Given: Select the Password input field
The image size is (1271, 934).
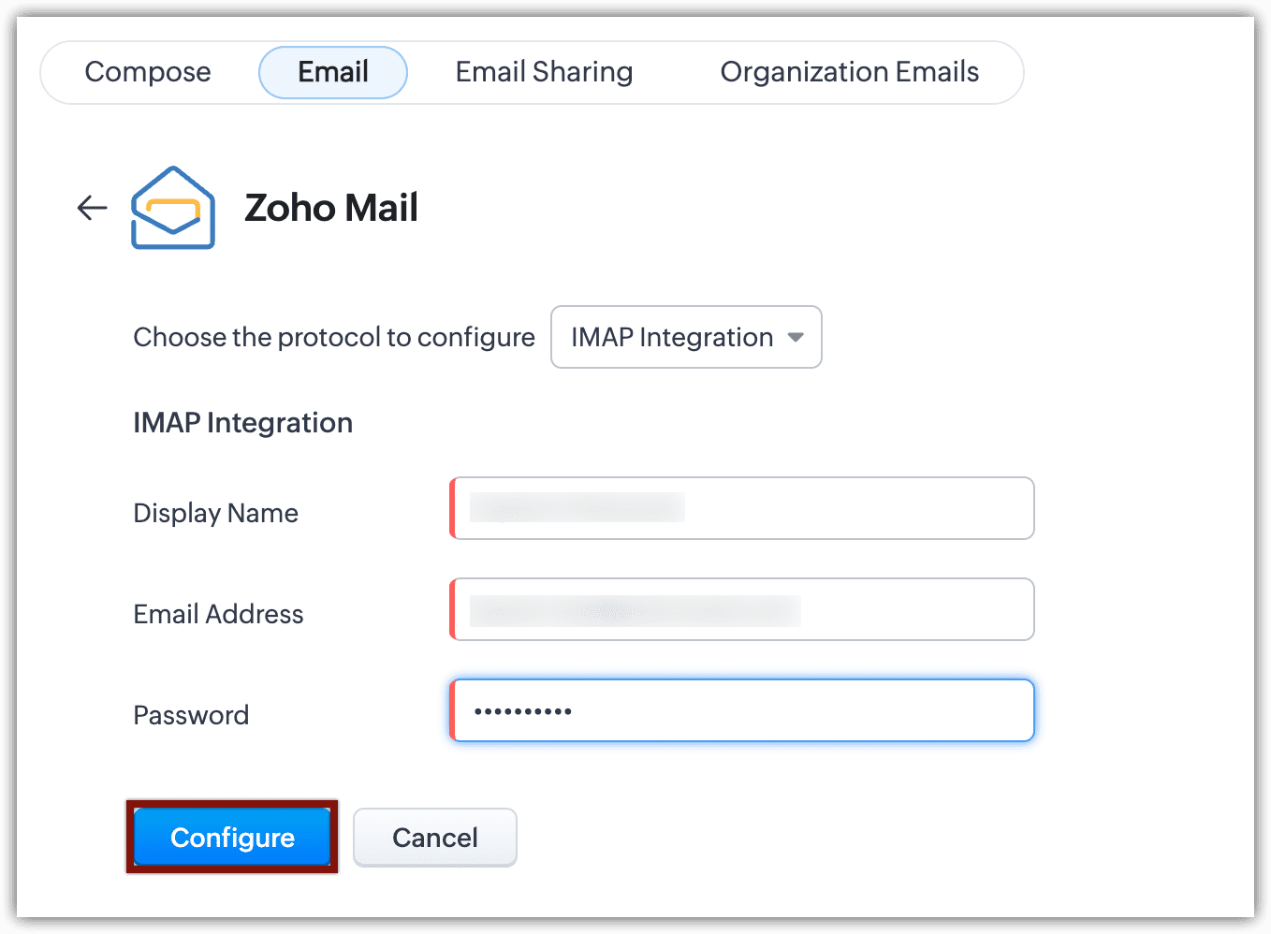Looking at the screenshot, I should coord(742,710).
